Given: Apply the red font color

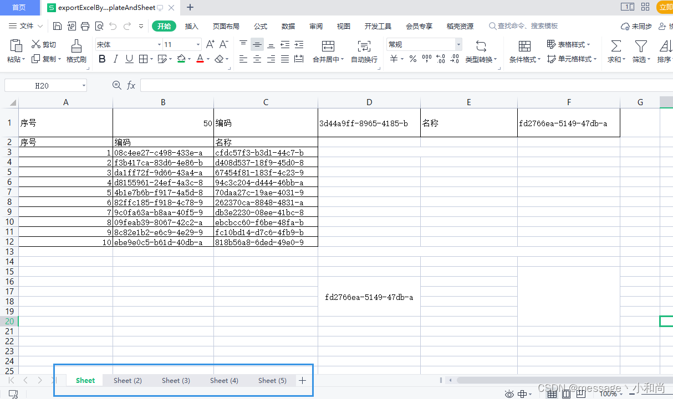Looking at the screenshot, I should point(200,59).
